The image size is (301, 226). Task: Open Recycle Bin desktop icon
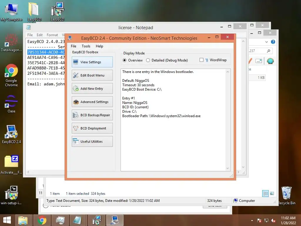click(287, 196)
